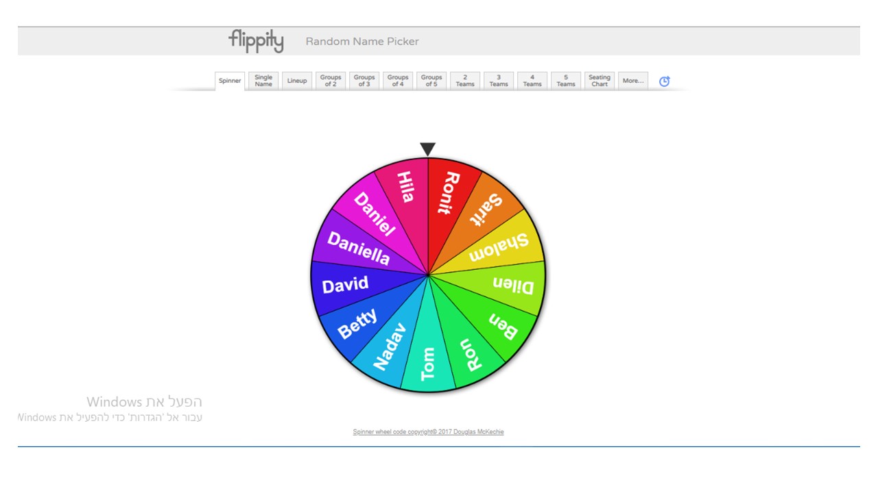Open the Seating Chart tab

point(599,80)
